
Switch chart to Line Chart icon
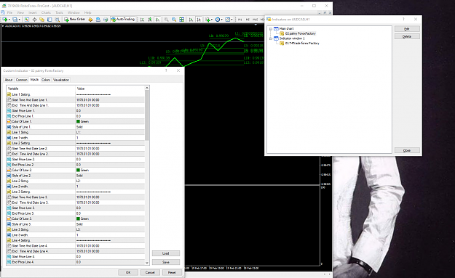tap(157, 20)
